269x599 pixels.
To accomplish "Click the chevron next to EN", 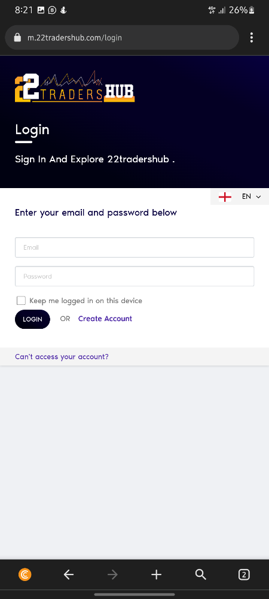I will click(258, 197).
